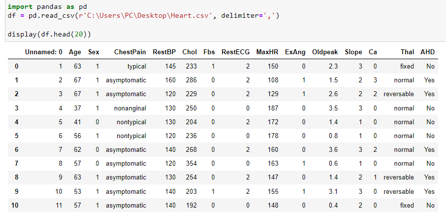Click Chol value 268

[x=191, y=149]
